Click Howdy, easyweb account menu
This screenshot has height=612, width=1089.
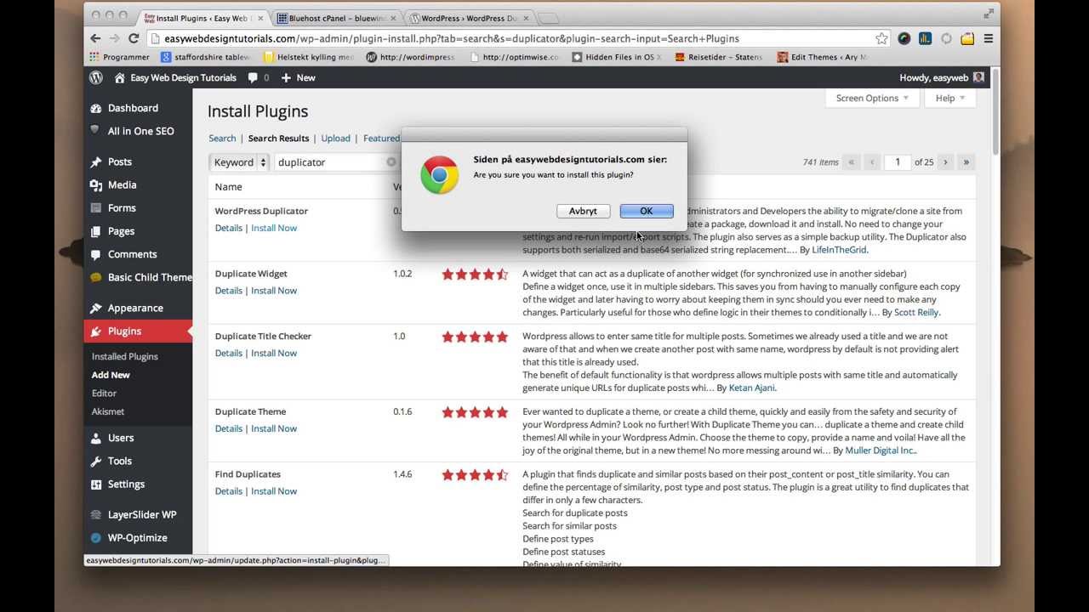click(941, 77)
